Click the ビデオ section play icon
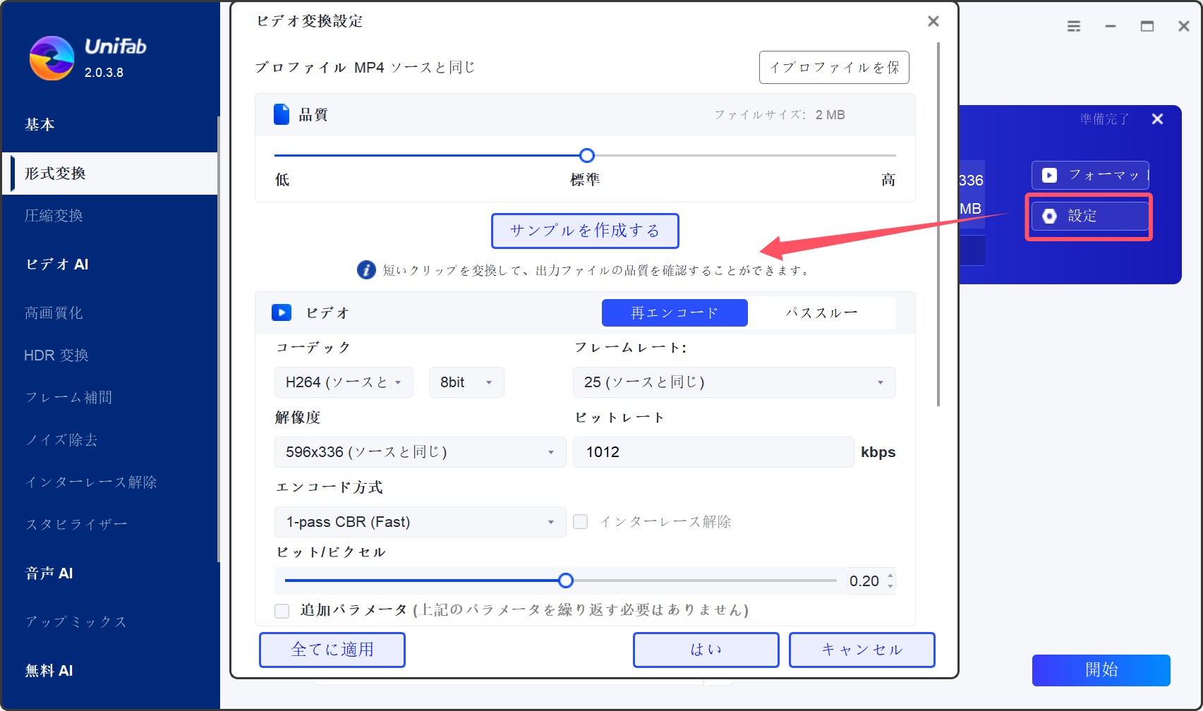The height and width of the screenshot is (711, 1203). [x=282, y=312]
